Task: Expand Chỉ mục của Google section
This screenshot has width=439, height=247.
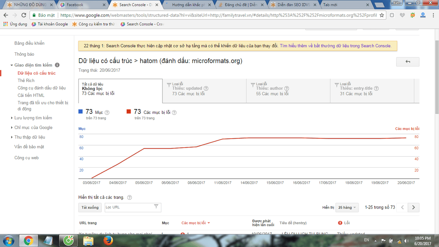Action: coord(11,128)
